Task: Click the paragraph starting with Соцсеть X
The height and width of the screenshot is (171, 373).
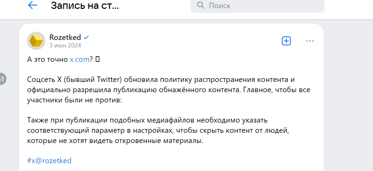Action: point(160,90)
